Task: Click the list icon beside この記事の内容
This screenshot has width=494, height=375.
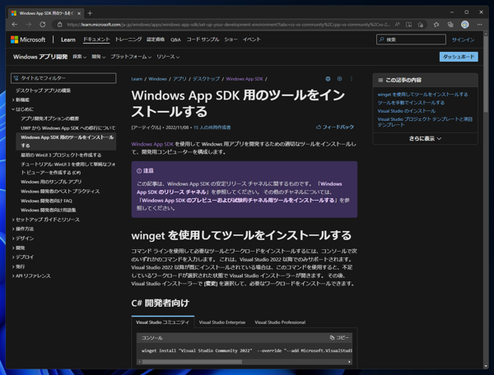Action: pyautogui.click(x=380, y=81)
